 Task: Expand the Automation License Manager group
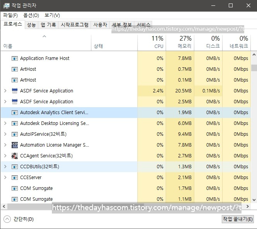pos(5,145)
